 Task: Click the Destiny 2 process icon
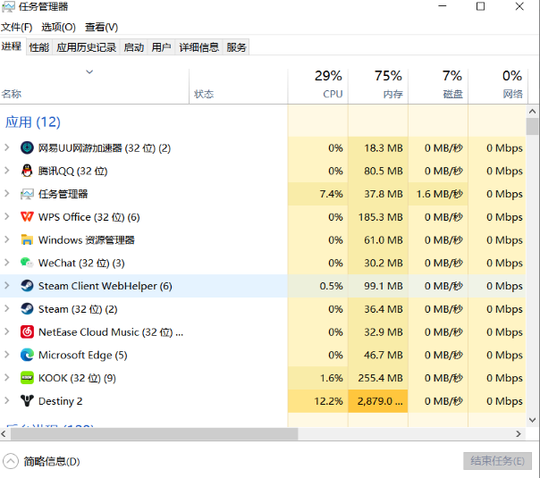[x=27, y=401]
